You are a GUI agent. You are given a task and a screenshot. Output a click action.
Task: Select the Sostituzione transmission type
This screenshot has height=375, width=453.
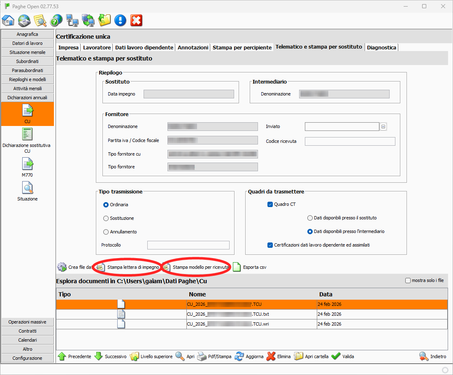106,218
